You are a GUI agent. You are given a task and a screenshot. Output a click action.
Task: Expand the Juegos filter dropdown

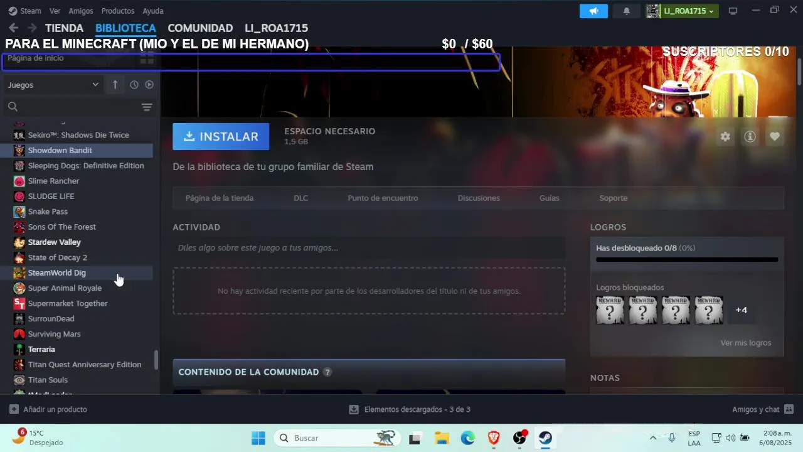(53, 85)
